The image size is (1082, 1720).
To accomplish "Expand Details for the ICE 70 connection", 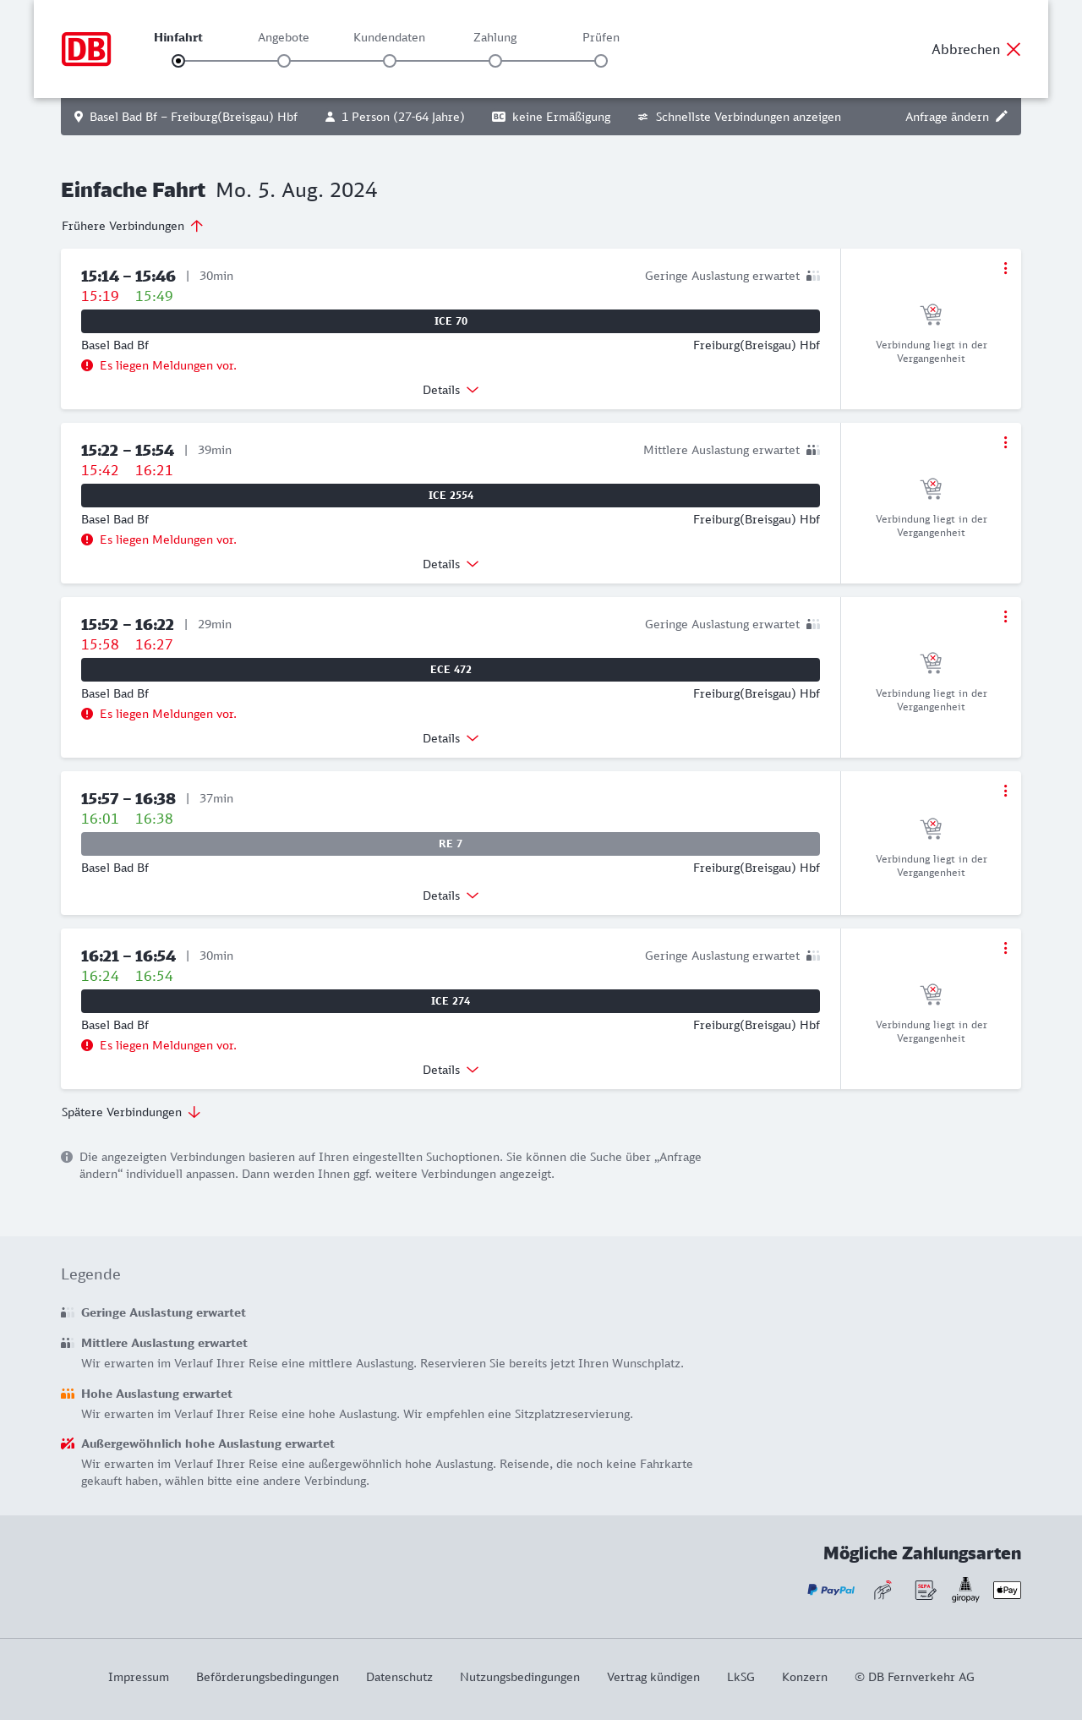I will [451, 390].
